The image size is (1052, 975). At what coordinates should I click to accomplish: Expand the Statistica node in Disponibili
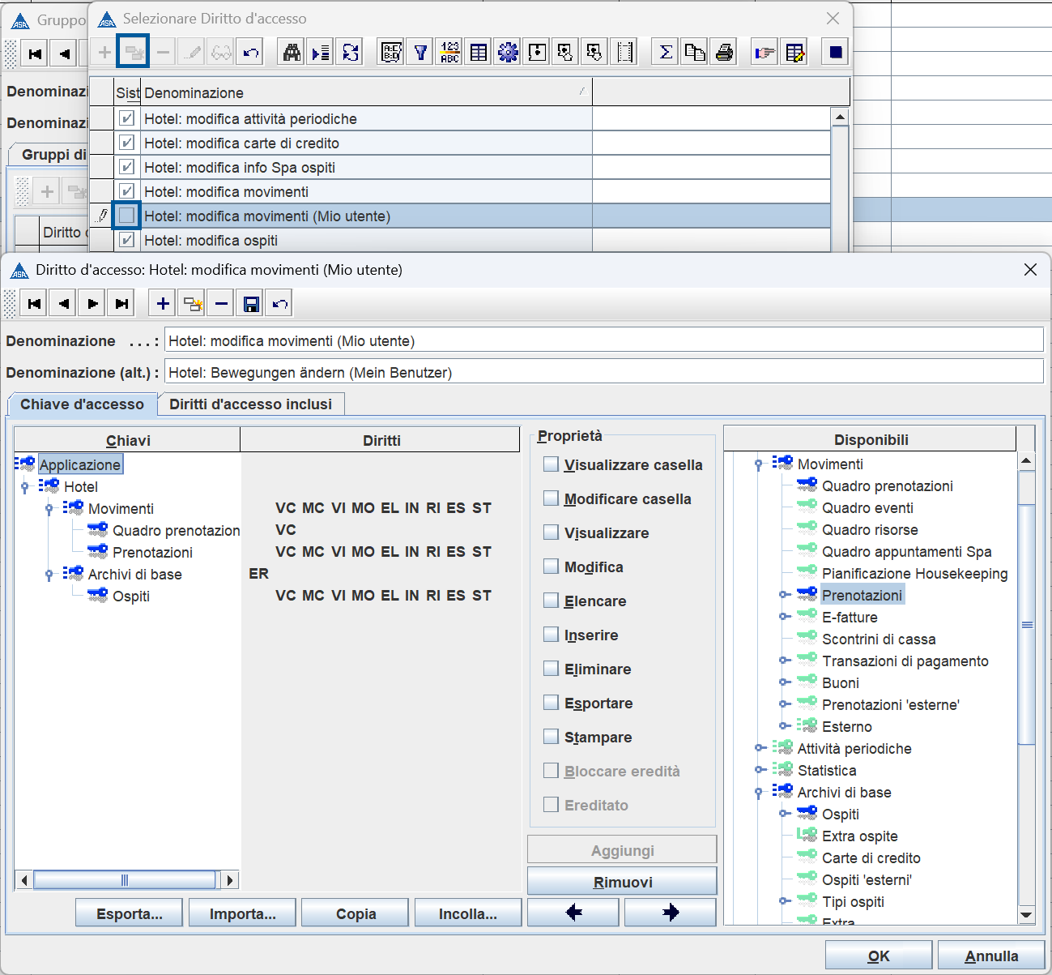[759, 770]
